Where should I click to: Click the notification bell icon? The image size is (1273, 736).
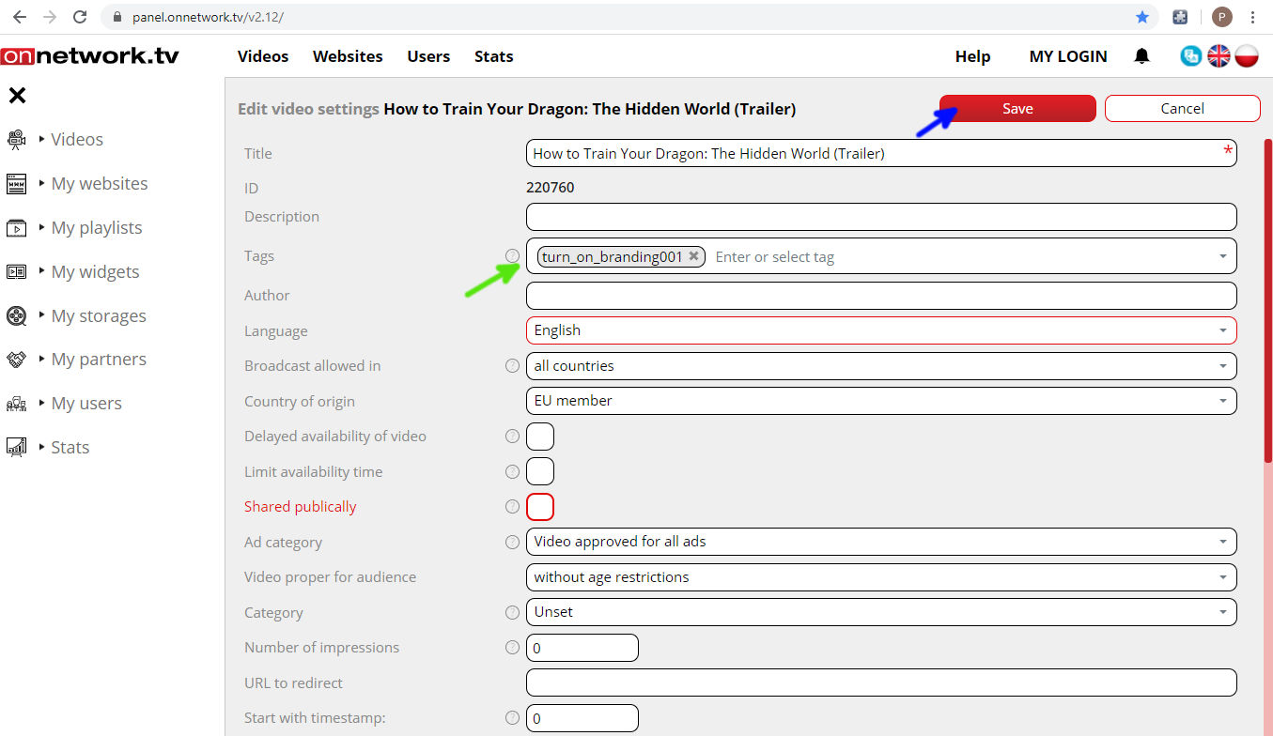(1141, 56)
